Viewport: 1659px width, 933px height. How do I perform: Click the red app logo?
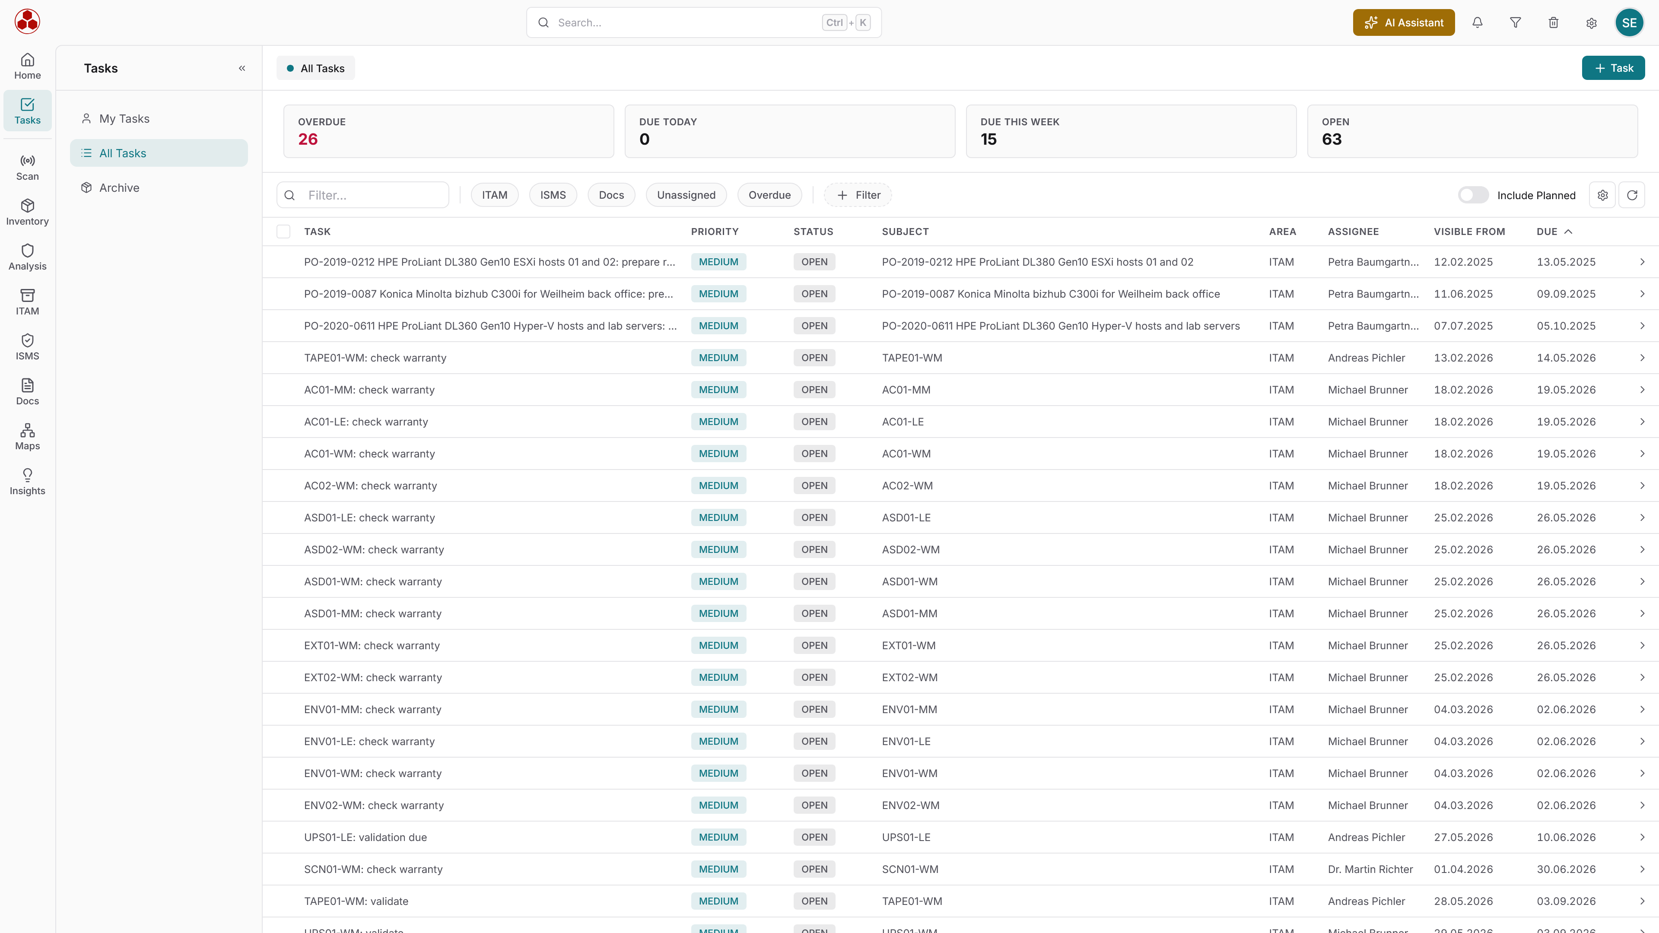(27, 22)
